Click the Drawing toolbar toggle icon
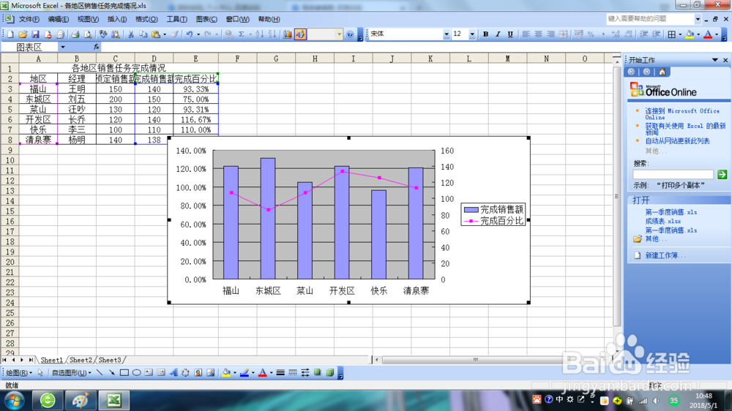Screen dimensions: 732x411 pyautogui.click(x=300, y=34)
